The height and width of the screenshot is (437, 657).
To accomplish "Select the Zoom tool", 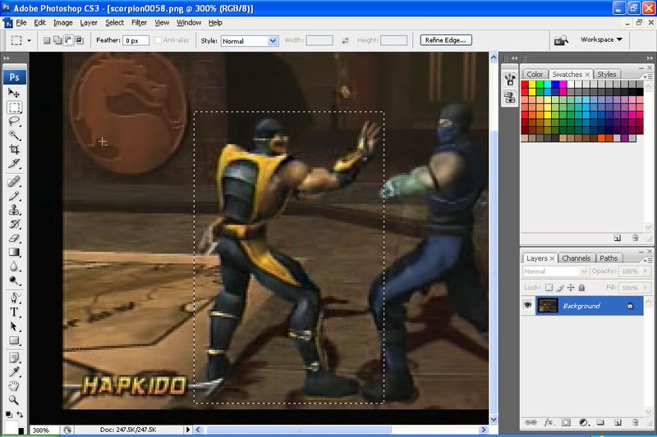I will tap(14, 400).
